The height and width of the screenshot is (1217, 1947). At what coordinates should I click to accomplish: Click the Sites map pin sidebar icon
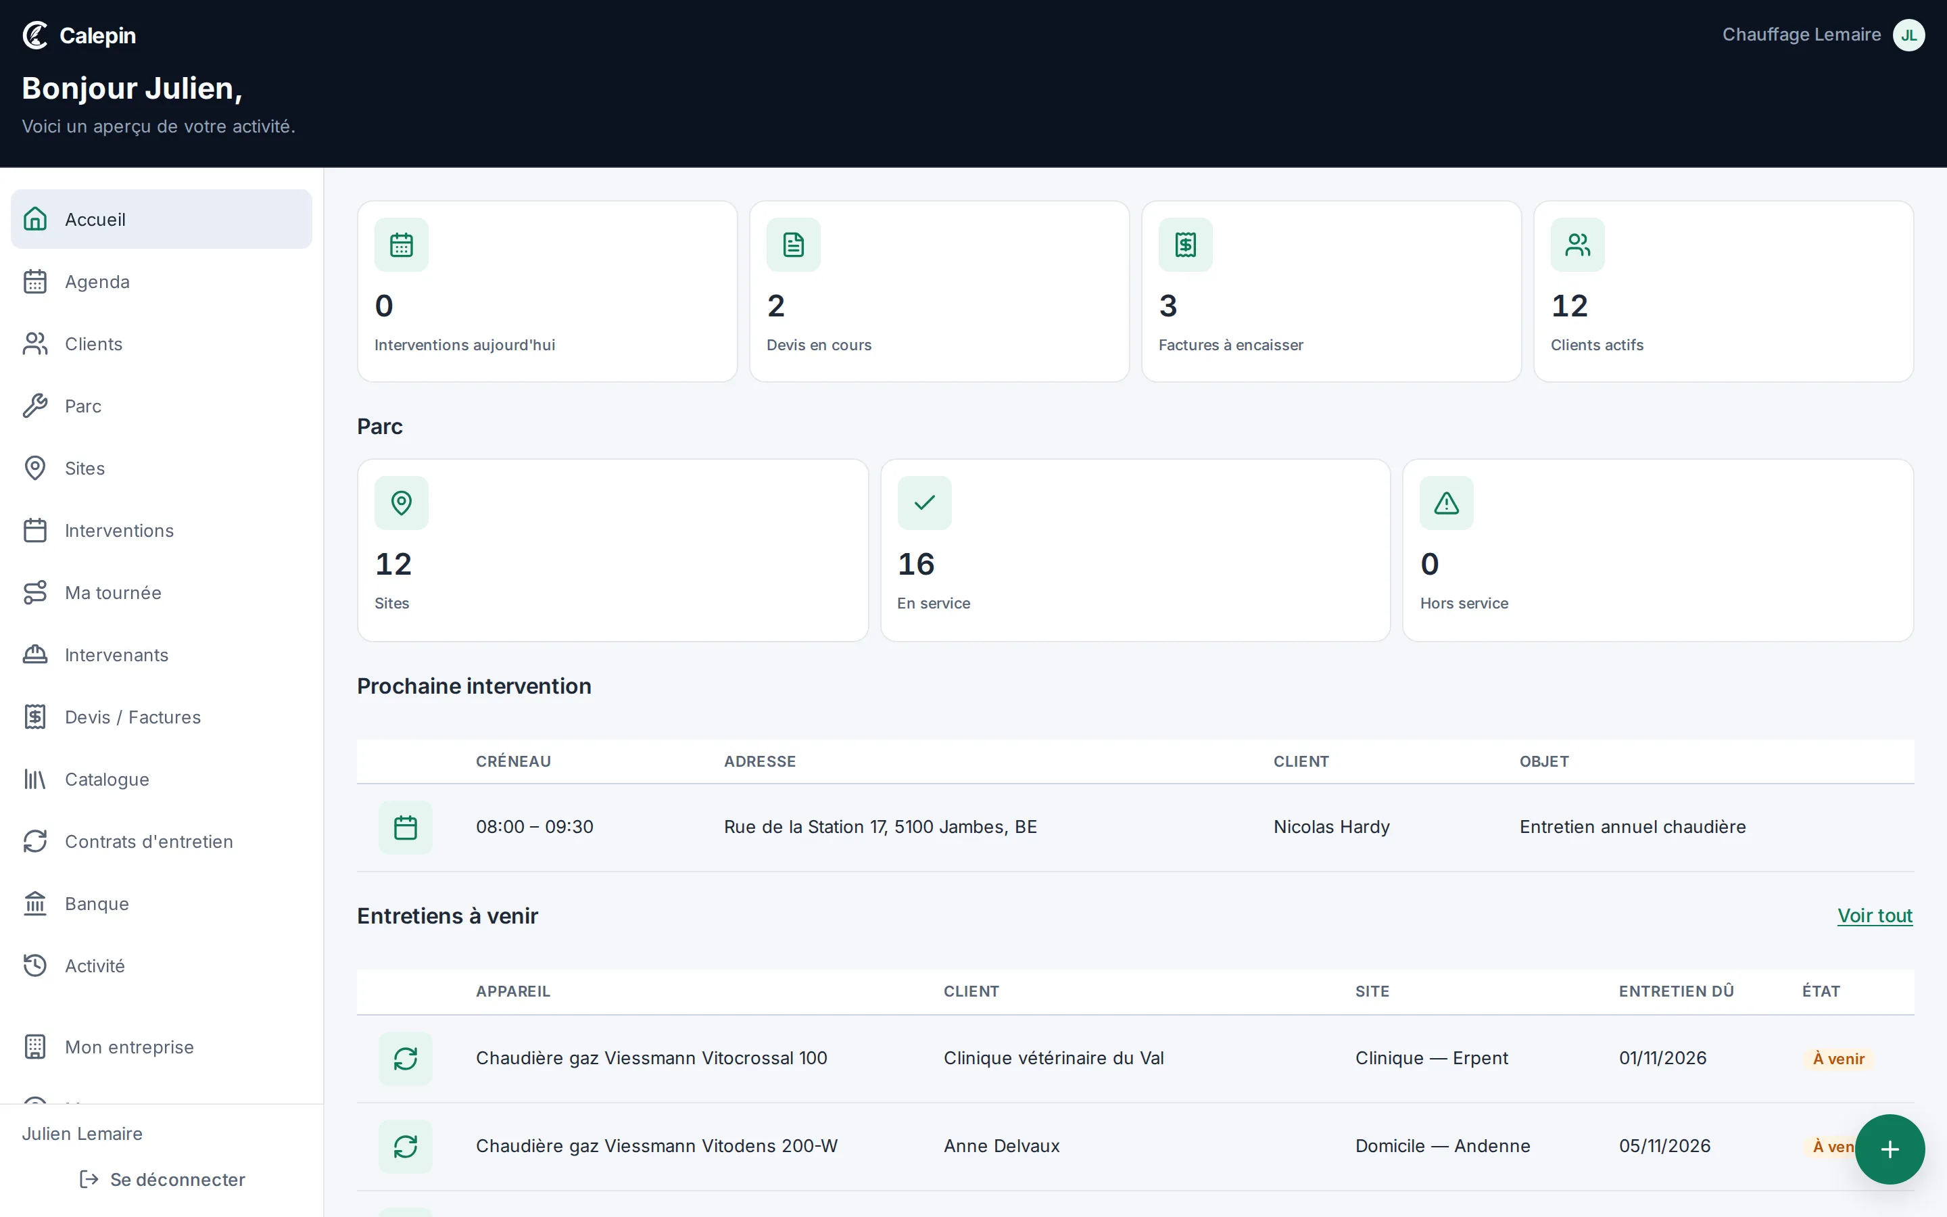pyautogui.click(x=34, y=468)
